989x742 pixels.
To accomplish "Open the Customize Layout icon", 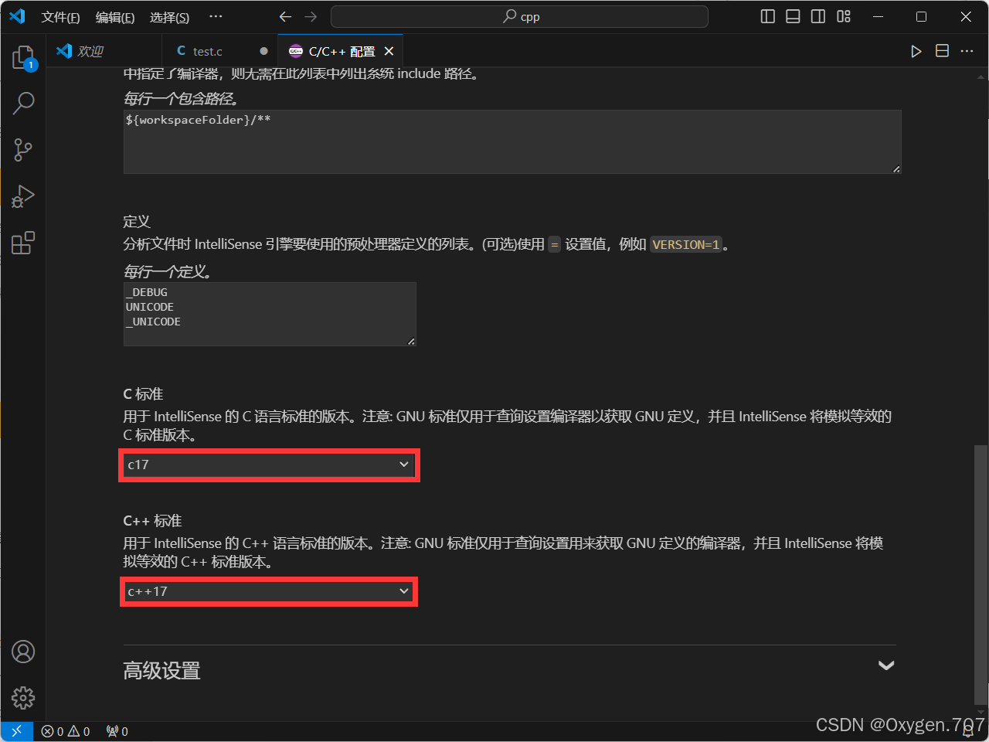I will [x=844, y=16].
